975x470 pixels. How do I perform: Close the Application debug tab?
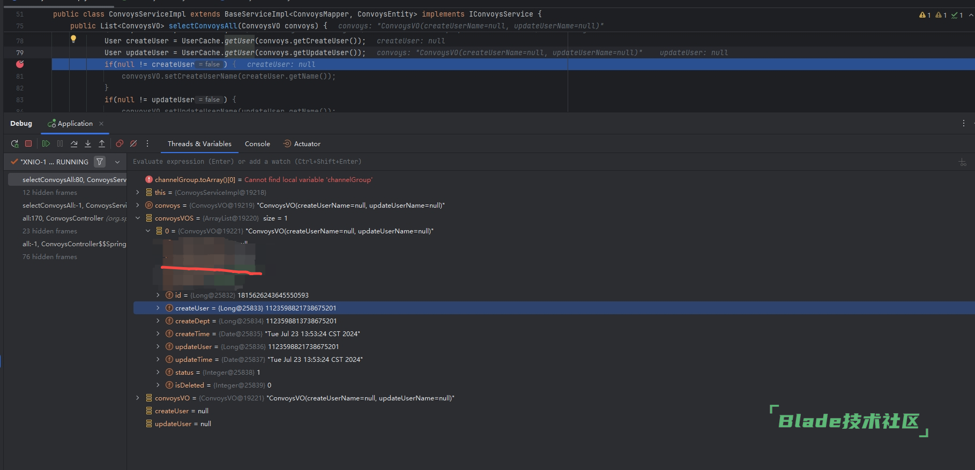pos(101,124)
